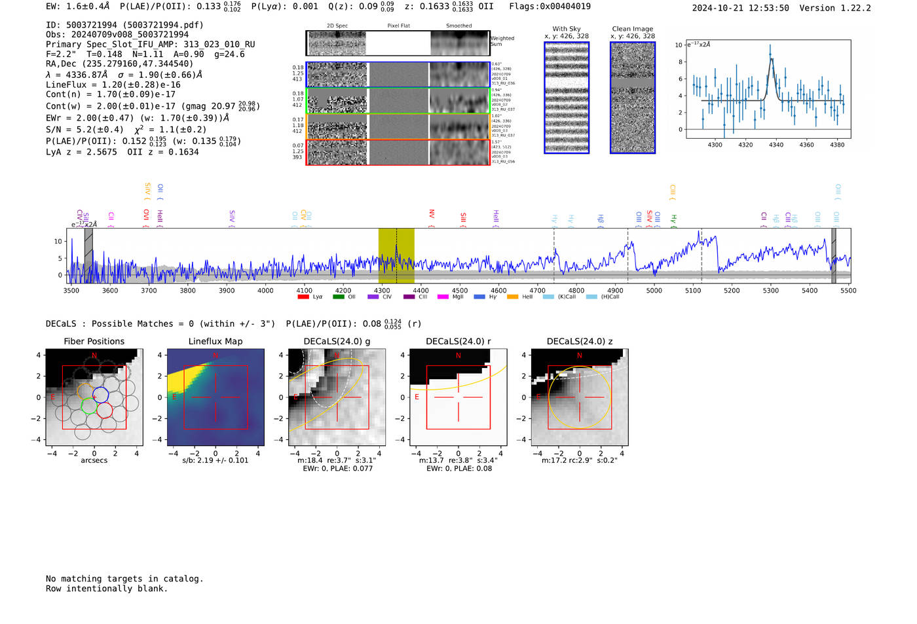Viewport: 917px width, 624px height.
Task: Click 'No matching targets in catalog.' text
Action: click(x=124, y=579)
